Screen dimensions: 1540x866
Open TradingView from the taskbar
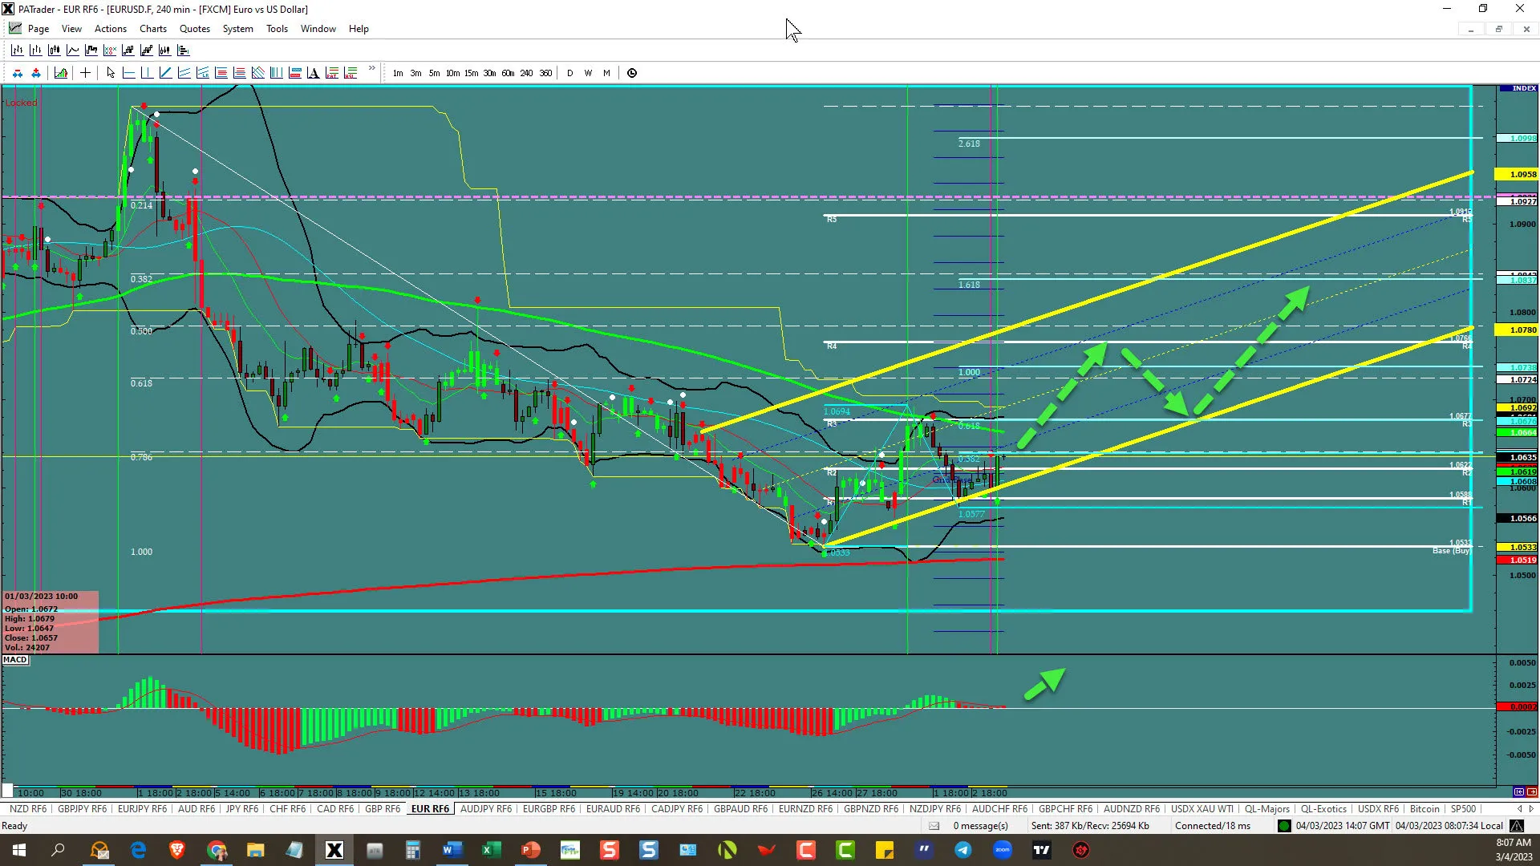(1041, 850)
